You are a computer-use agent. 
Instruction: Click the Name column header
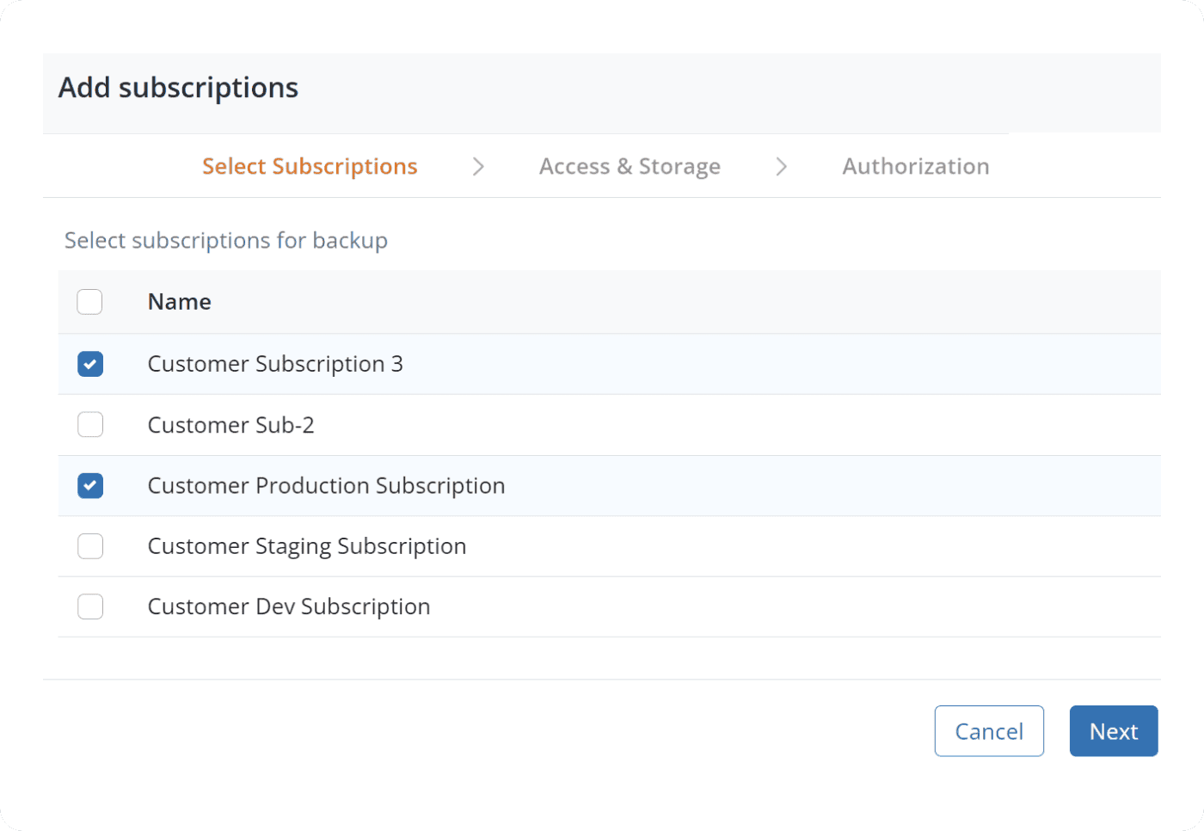pyautogui.click(x=180, y=302)
